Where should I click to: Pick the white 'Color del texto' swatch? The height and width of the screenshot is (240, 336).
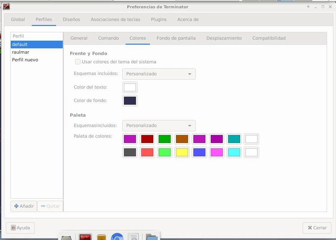130,87
